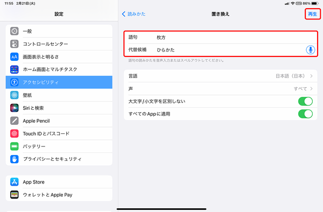Select the Accessibility (アクセシビリティ) figure icon

(15, 82)
